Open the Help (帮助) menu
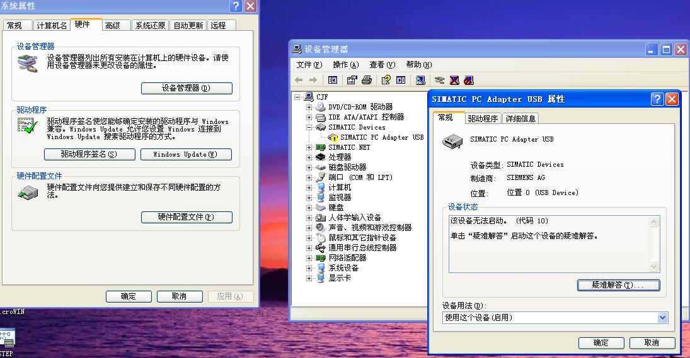The width and height of the screenshot is (690, 358). point(419,65)
